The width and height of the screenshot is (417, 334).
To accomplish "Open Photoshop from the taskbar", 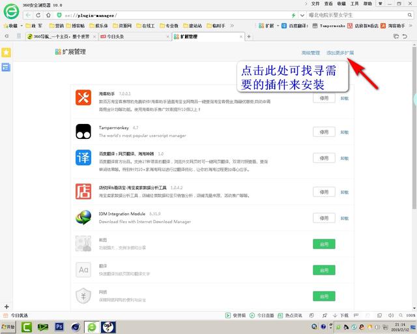I will point(59,327).
